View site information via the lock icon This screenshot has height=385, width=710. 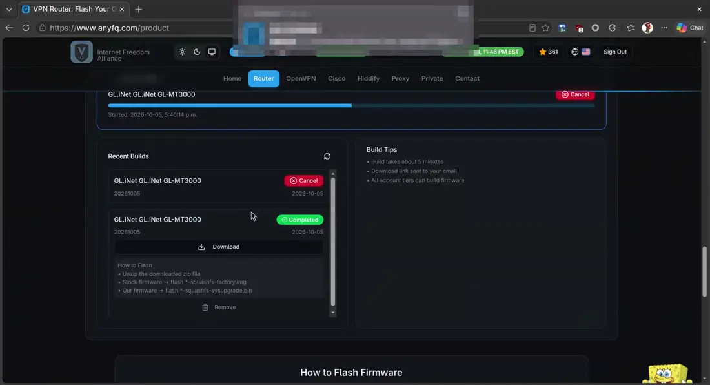[42, 28]
